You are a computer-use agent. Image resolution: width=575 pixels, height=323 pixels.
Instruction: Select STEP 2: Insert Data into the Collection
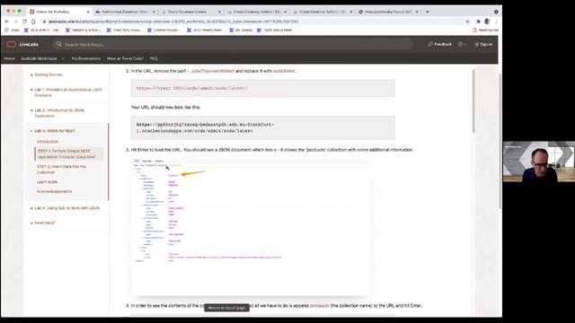tap(62, 170)
